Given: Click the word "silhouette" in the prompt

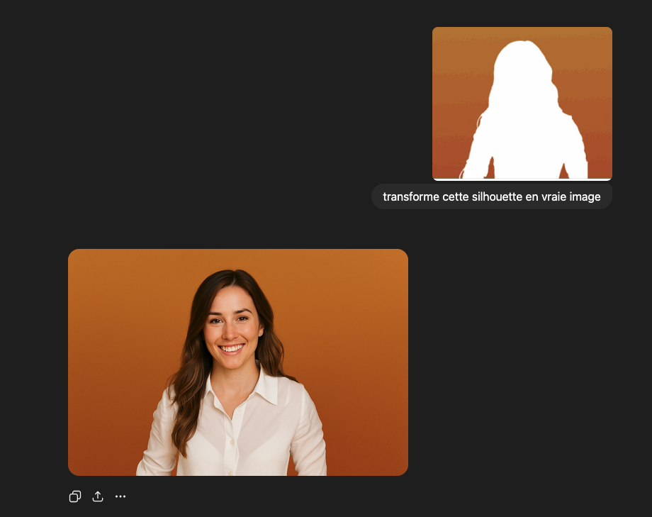Looking at the screenshot, I should point(498,196).
